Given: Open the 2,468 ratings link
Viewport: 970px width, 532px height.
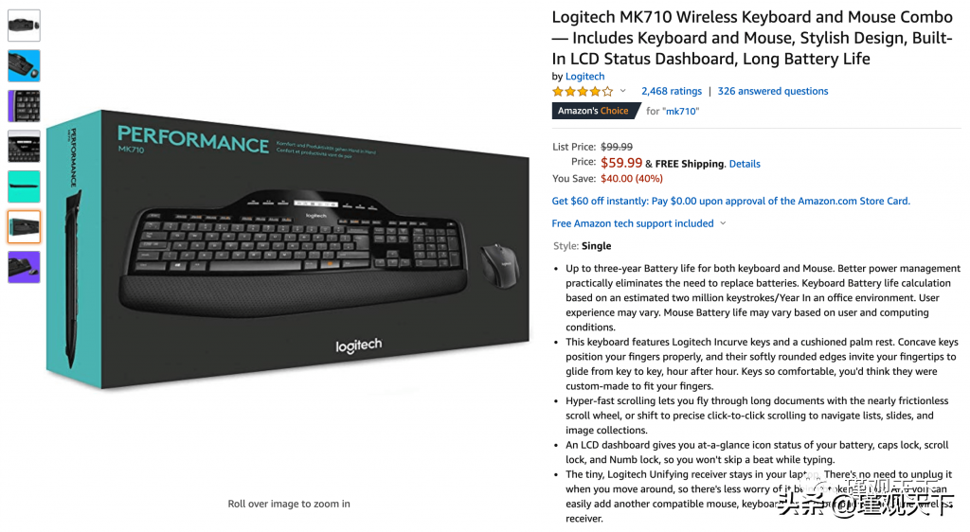Looking at the screenshot, I should pos(672,91).
